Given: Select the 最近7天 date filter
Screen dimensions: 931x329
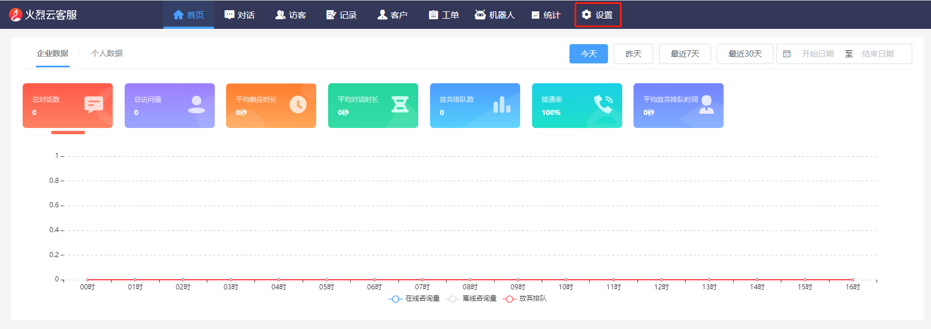Looking at the screenshot, I should [685, 54].
